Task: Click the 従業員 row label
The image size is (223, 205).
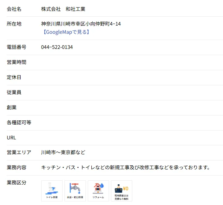Action: 14,92
